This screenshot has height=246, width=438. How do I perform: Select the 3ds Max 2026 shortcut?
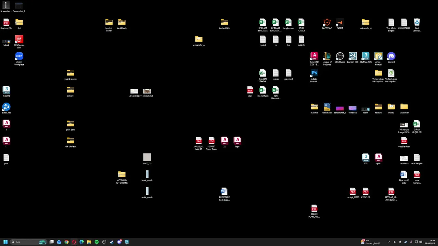pyautogui.click(x=365, y=58)
